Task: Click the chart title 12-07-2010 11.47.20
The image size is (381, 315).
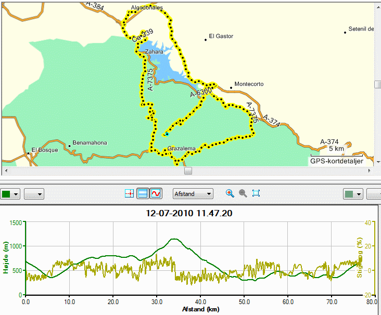Action: [189, 213]
